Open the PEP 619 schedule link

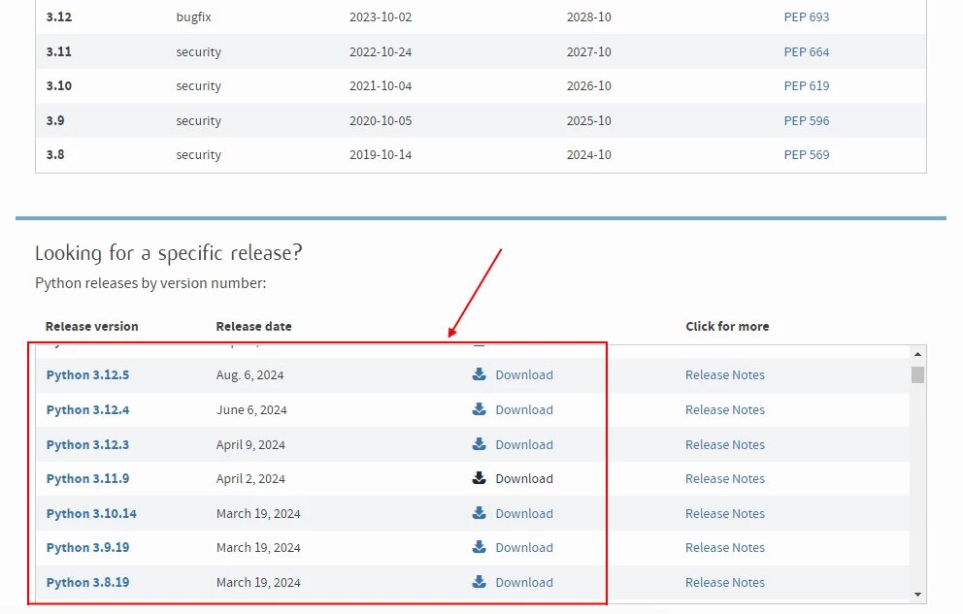coord(807,86)
